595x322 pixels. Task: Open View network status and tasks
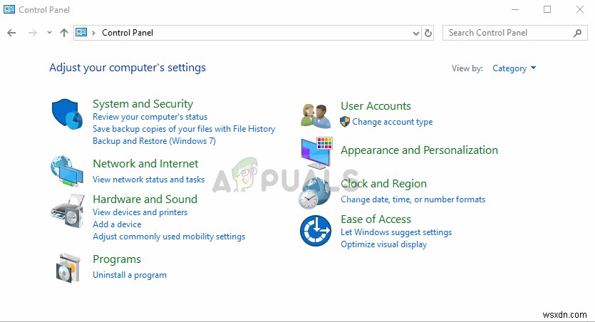click(148, 180)
